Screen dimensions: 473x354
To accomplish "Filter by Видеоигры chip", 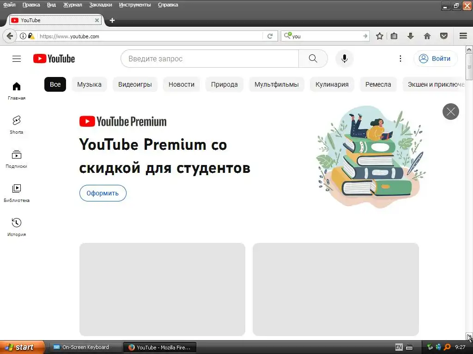I will [135, 84].
